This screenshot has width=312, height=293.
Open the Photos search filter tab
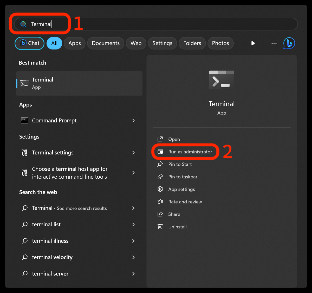point(220,43)
